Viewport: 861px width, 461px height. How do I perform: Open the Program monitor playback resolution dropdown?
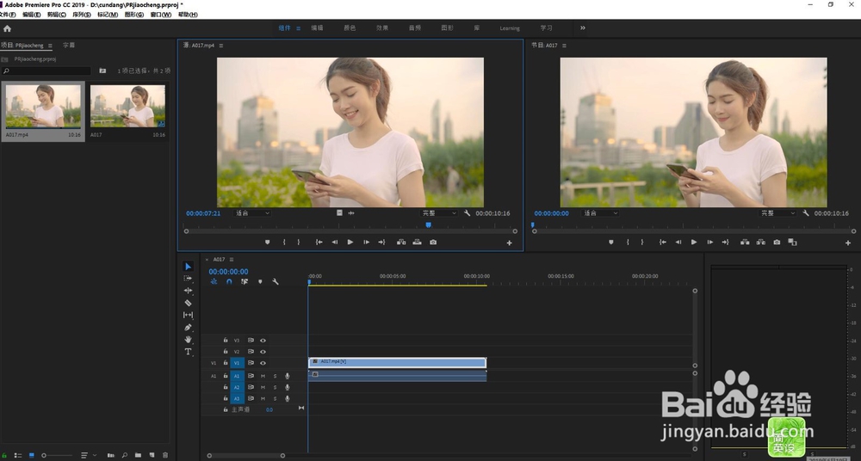point(778,213)
